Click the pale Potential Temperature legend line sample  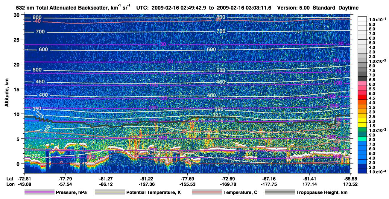[x=110, y=193]
